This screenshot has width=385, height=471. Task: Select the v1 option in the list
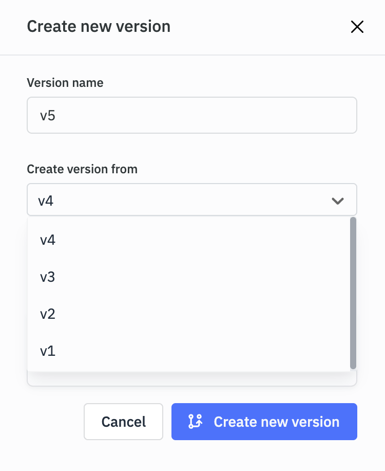coord(48,351)
